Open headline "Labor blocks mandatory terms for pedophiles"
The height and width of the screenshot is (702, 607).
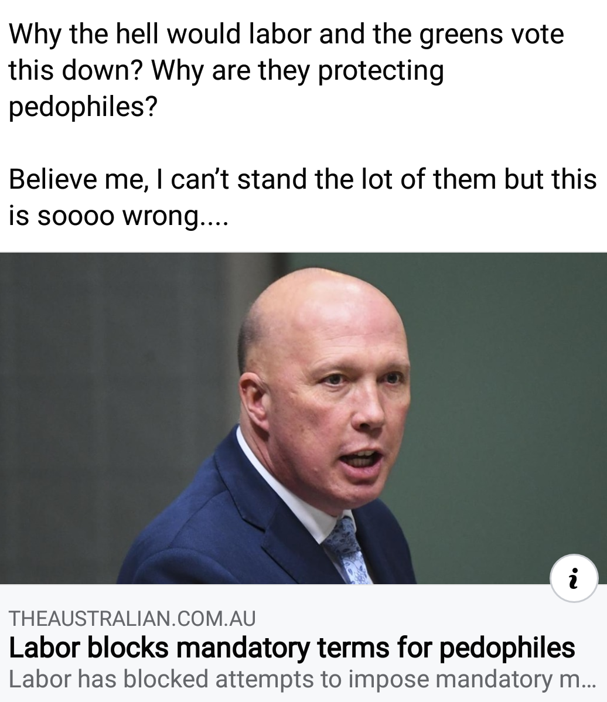tap(292, 648)
